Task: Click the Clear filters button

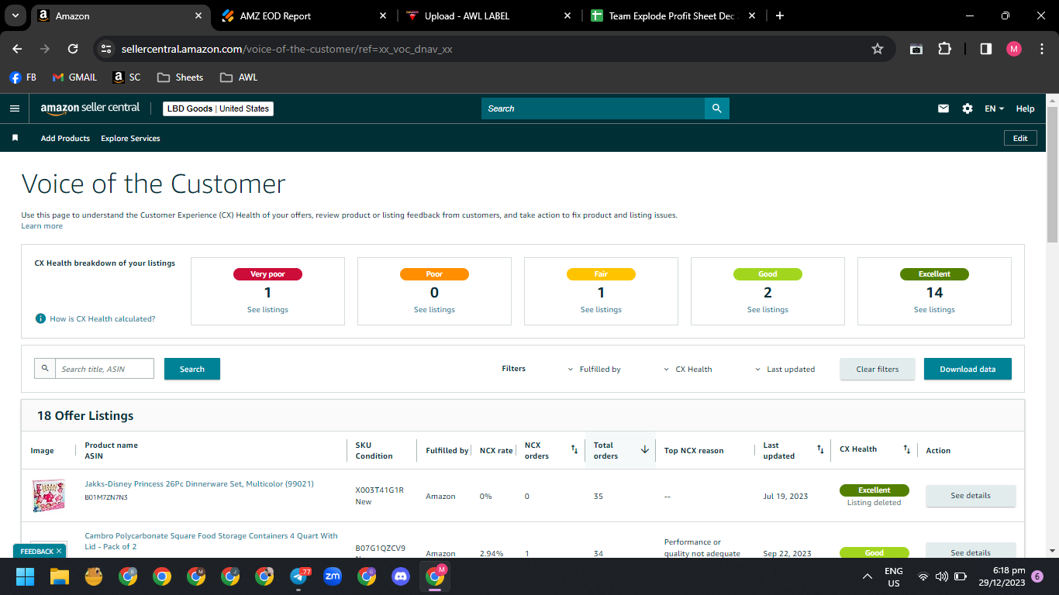Action: pos(878,369)
